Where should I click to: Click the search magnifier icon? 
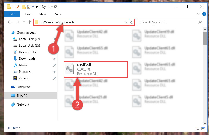point(200,22)
